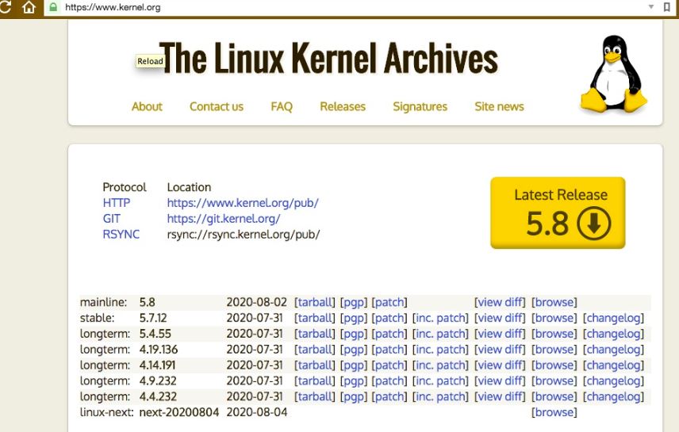Click the HTTP protocol link
Screen dimensions: 679x432
pos(117,203)
